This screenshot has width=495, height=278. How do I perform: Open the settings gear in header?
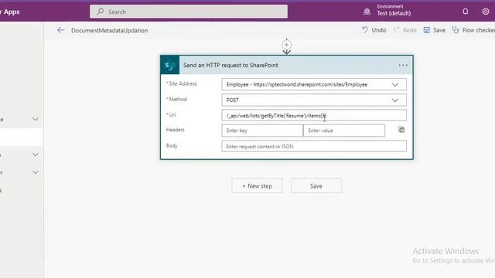coord(486,12)
